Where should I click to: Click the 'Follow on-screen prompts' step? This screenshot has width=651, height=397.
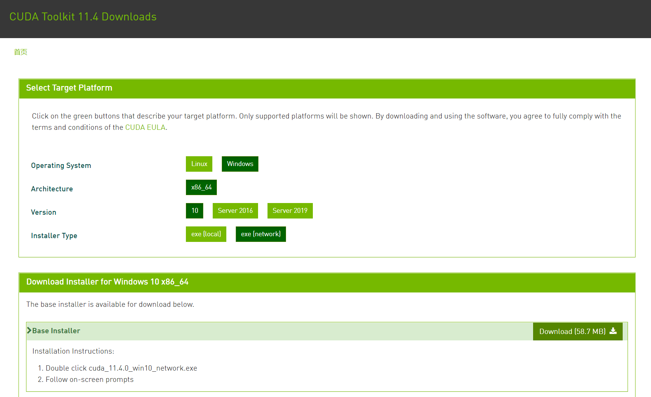point(90,379)
